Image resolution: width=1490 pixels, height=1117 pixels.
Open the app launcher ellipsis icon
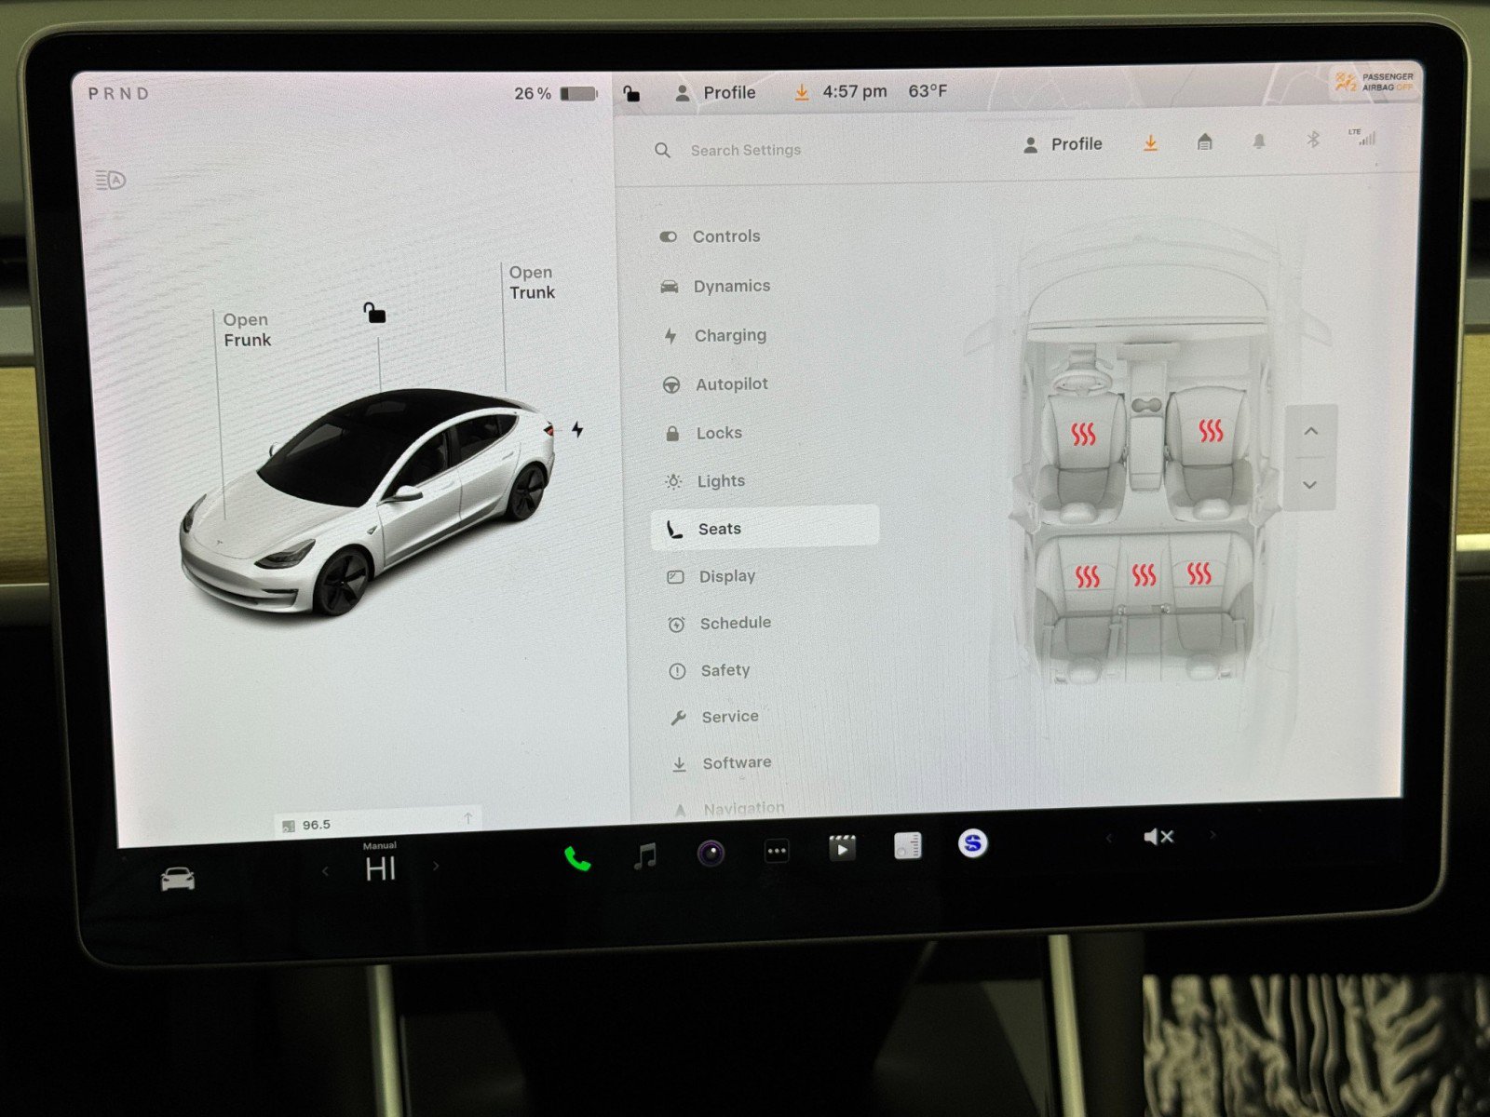[777, 850]
